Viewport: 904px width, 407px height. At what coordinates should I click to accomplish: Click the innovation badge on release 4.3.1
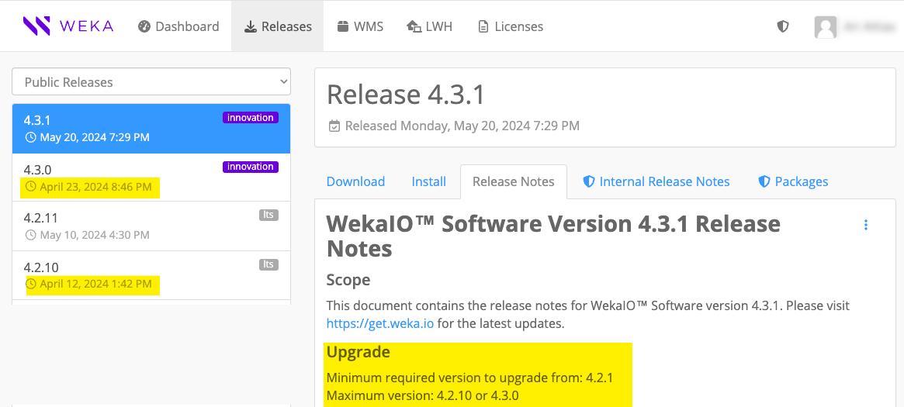pyautogui.click(x=250, y=118)
